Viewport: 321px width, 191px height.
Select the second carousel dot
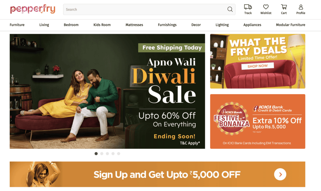click(102, 153)
